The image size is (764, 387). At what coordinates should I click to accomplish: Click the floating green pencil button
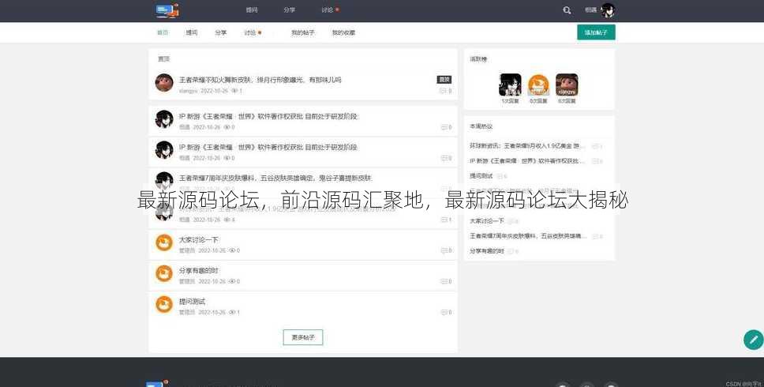coord(753,340)
